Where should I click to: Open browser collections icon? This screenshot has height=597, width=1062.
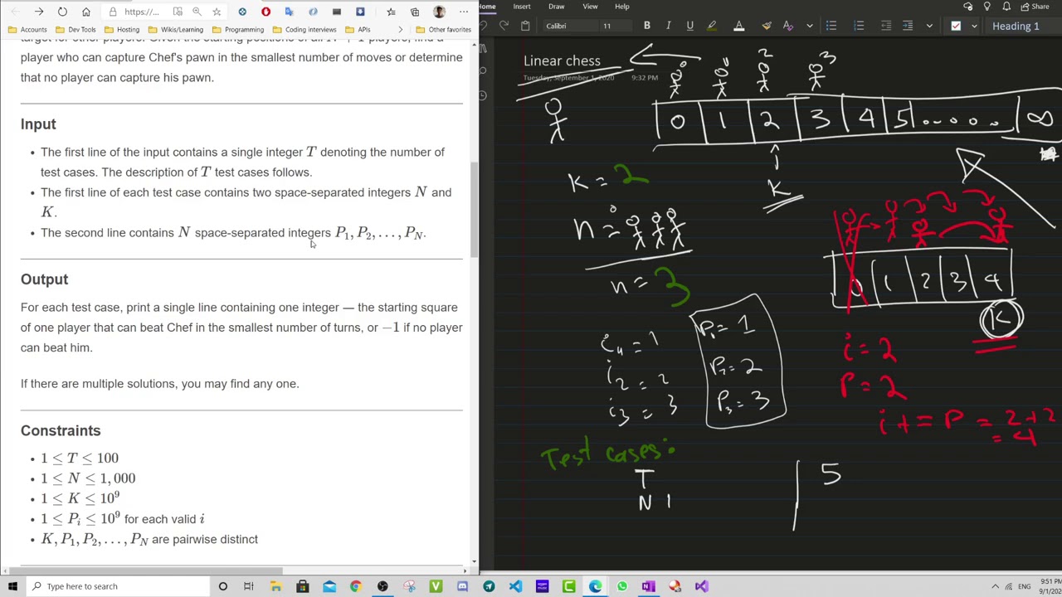tap(415, 12)
